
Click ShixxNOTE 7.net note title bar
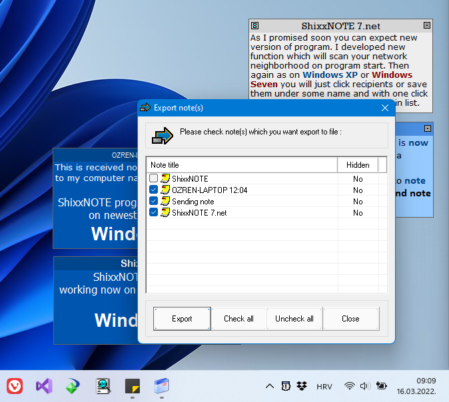pyautogui.click(x=341, y=27)
